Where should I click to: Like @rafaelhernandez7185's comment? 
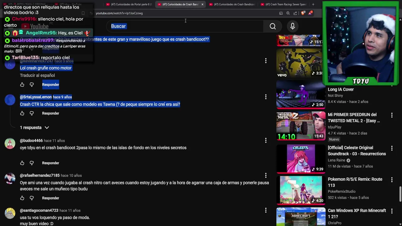coord(22,198)
